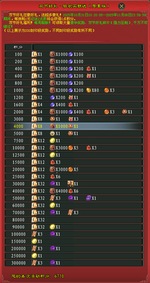Select the character figure icon in the 30000 row
The image size is (150, 283).
click(70, 184)
